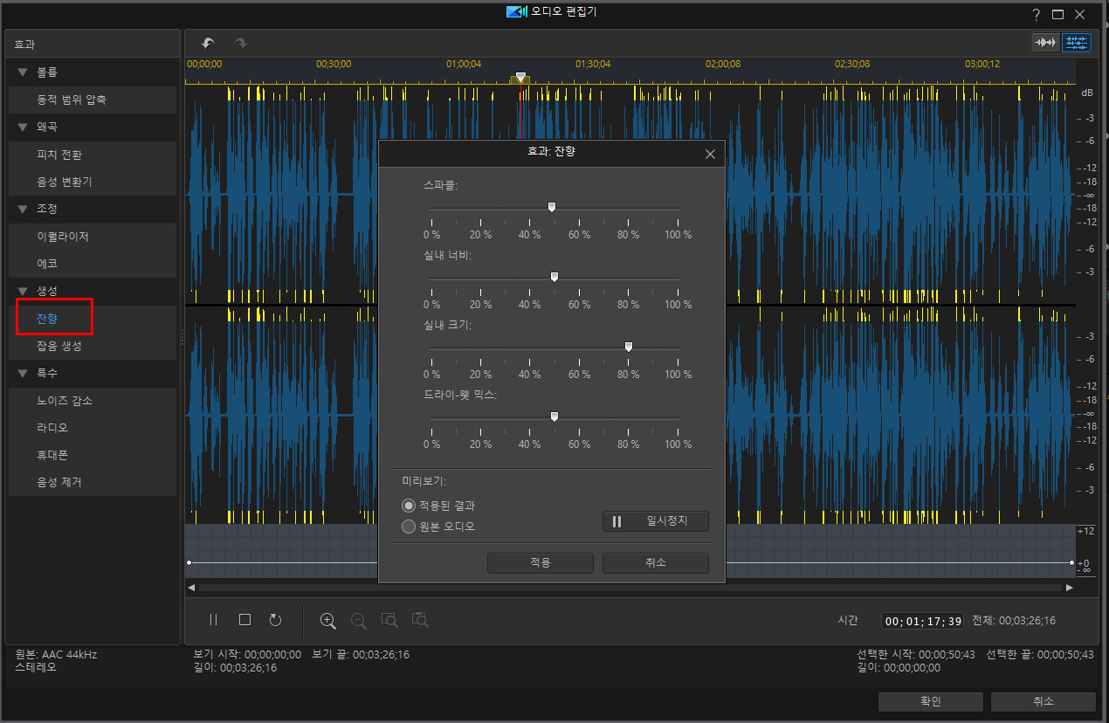The width and height of the screenshot is (1109, 723).
Task: Click the 실내 너비 slider handle
Action: 554,278
